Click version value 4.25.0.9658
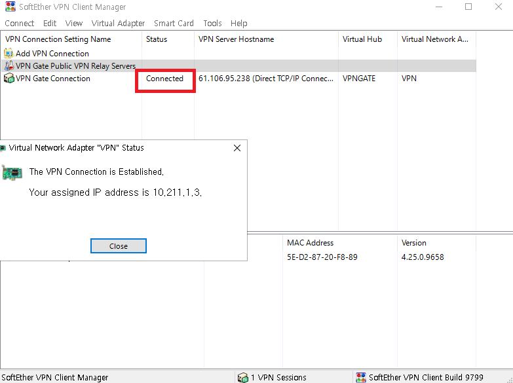 coord(423,257)
